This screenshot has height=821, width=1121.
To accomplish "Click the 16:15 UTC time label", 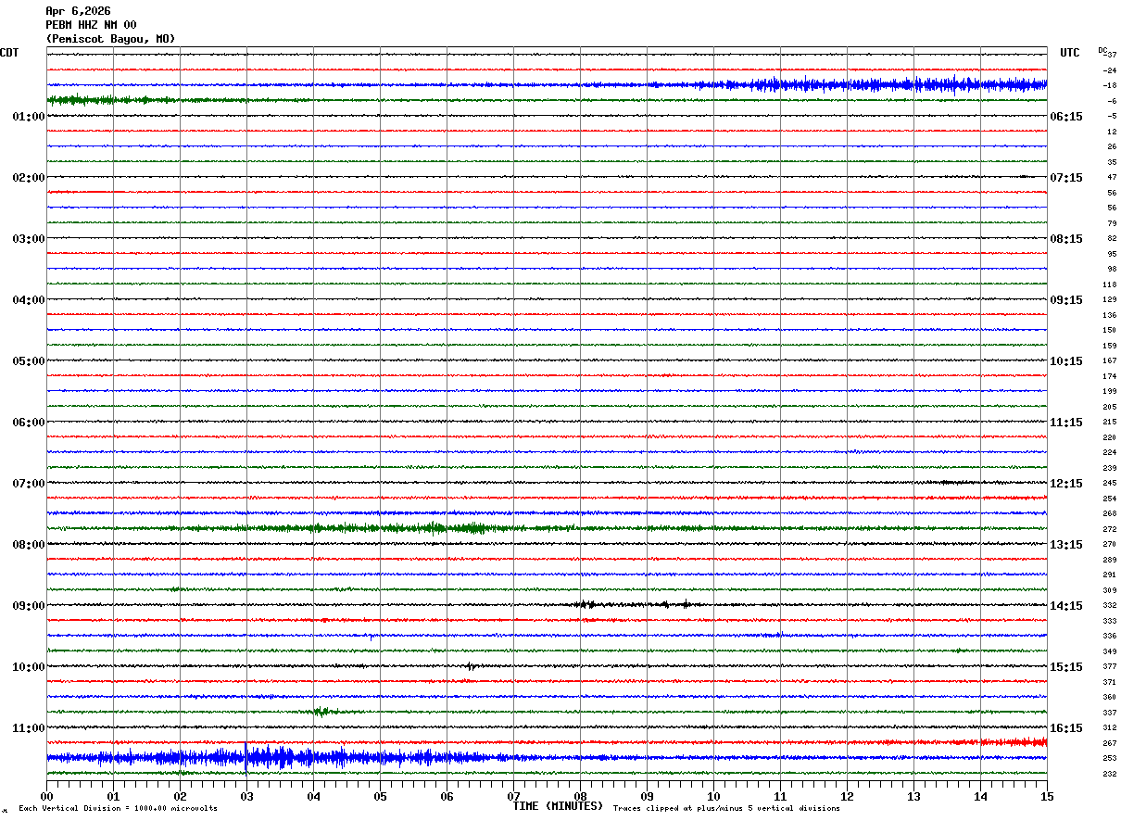I will (1066, 728).
